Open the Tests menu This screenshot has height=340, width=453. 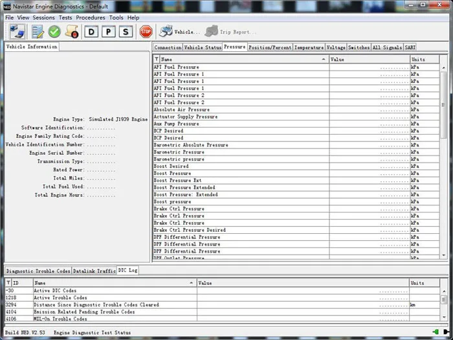(x=65, y=17)
